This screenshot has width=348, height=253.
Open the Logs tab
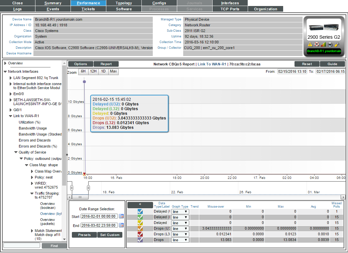pos(17,9)
